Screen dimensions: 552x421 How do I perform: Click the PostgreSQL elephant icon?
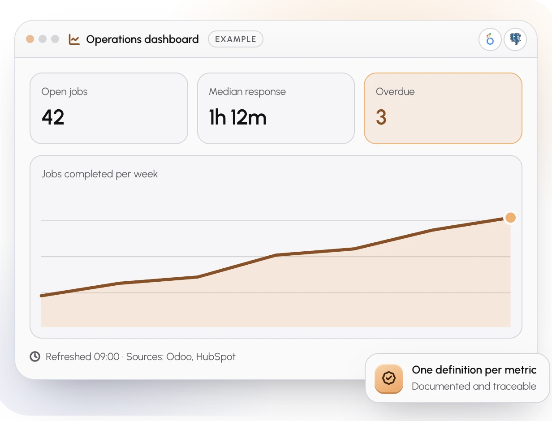[515, 40]
